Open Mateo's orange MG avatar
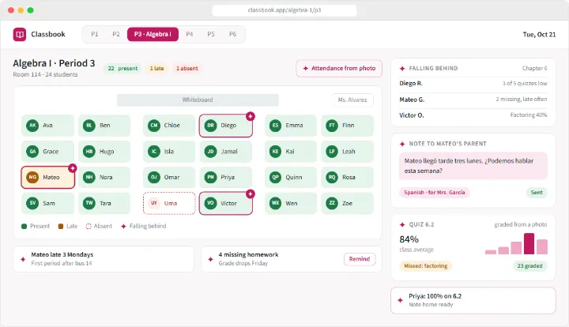The height and width of the screenshot is (327, 569). point(32,177)
